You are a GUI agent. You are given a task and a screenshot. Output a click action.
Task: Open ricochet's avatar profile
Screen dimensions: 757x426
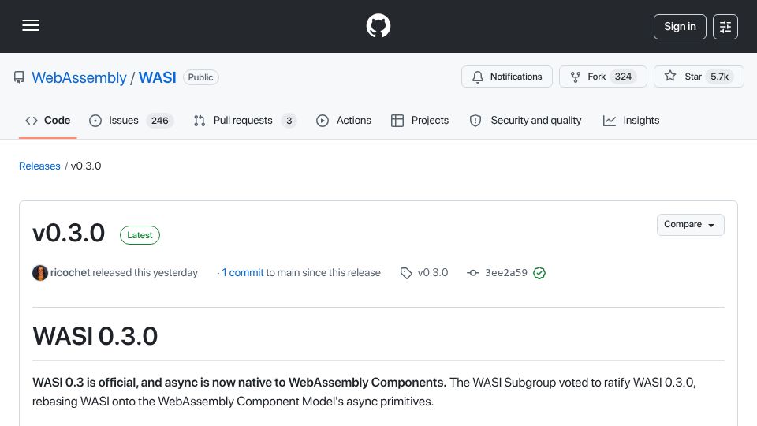(x=40, y=273)
